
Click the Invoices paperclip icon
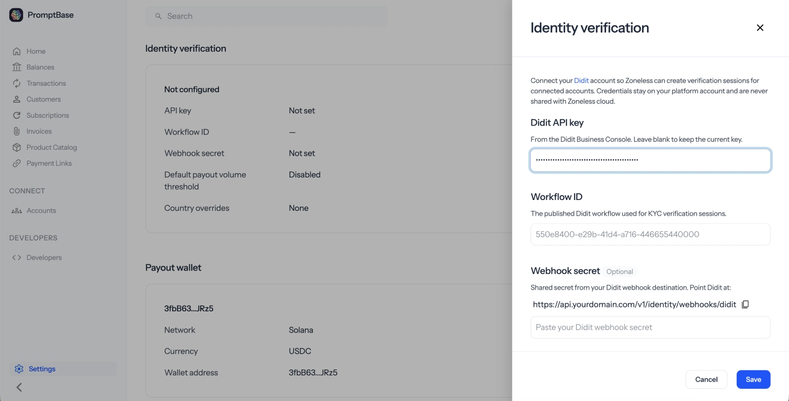click(17, 131)
